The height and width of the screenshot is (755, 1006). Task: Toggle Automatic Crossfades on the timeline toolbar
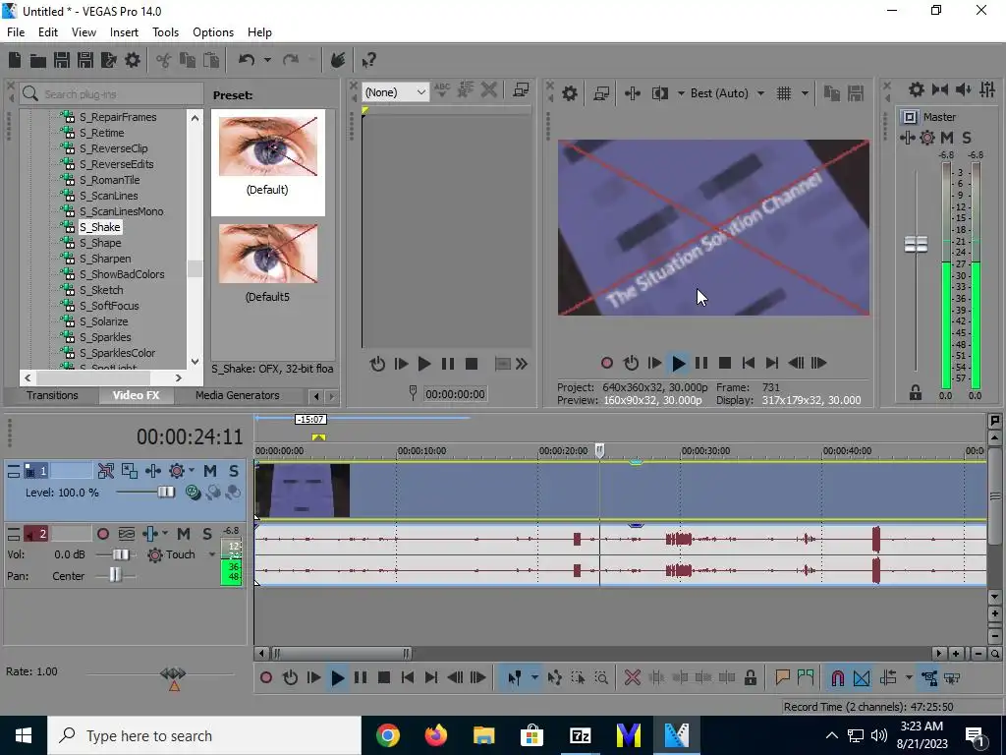(x=862, y=677)
